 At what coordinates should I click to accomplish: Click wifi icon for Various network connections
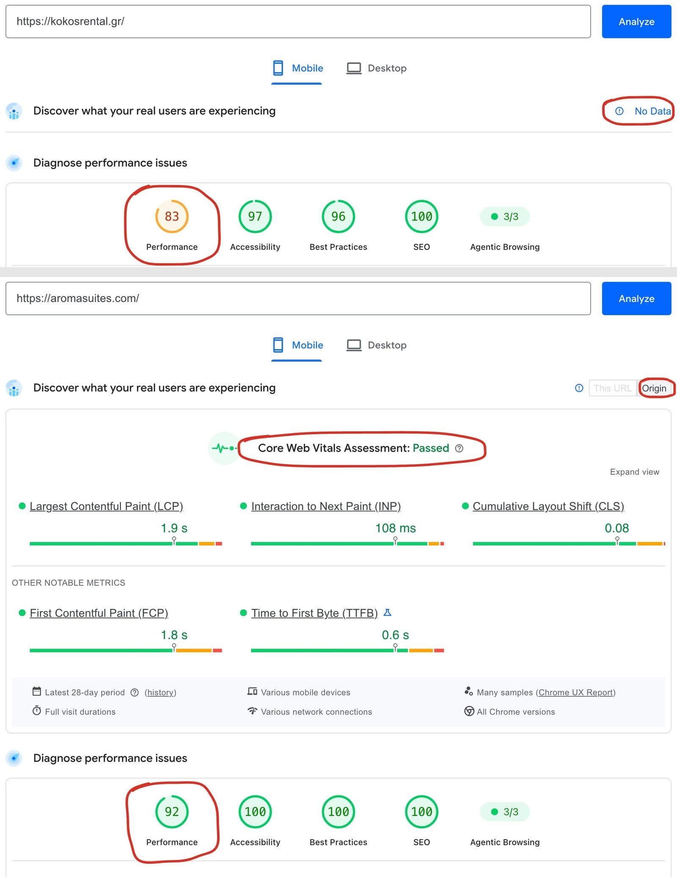(x=253, y=711)
